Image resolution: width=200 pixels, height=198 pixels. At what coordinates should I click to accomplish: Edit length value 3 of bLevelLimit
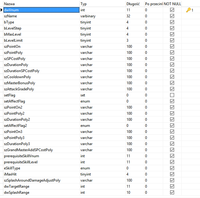[135, 40]
